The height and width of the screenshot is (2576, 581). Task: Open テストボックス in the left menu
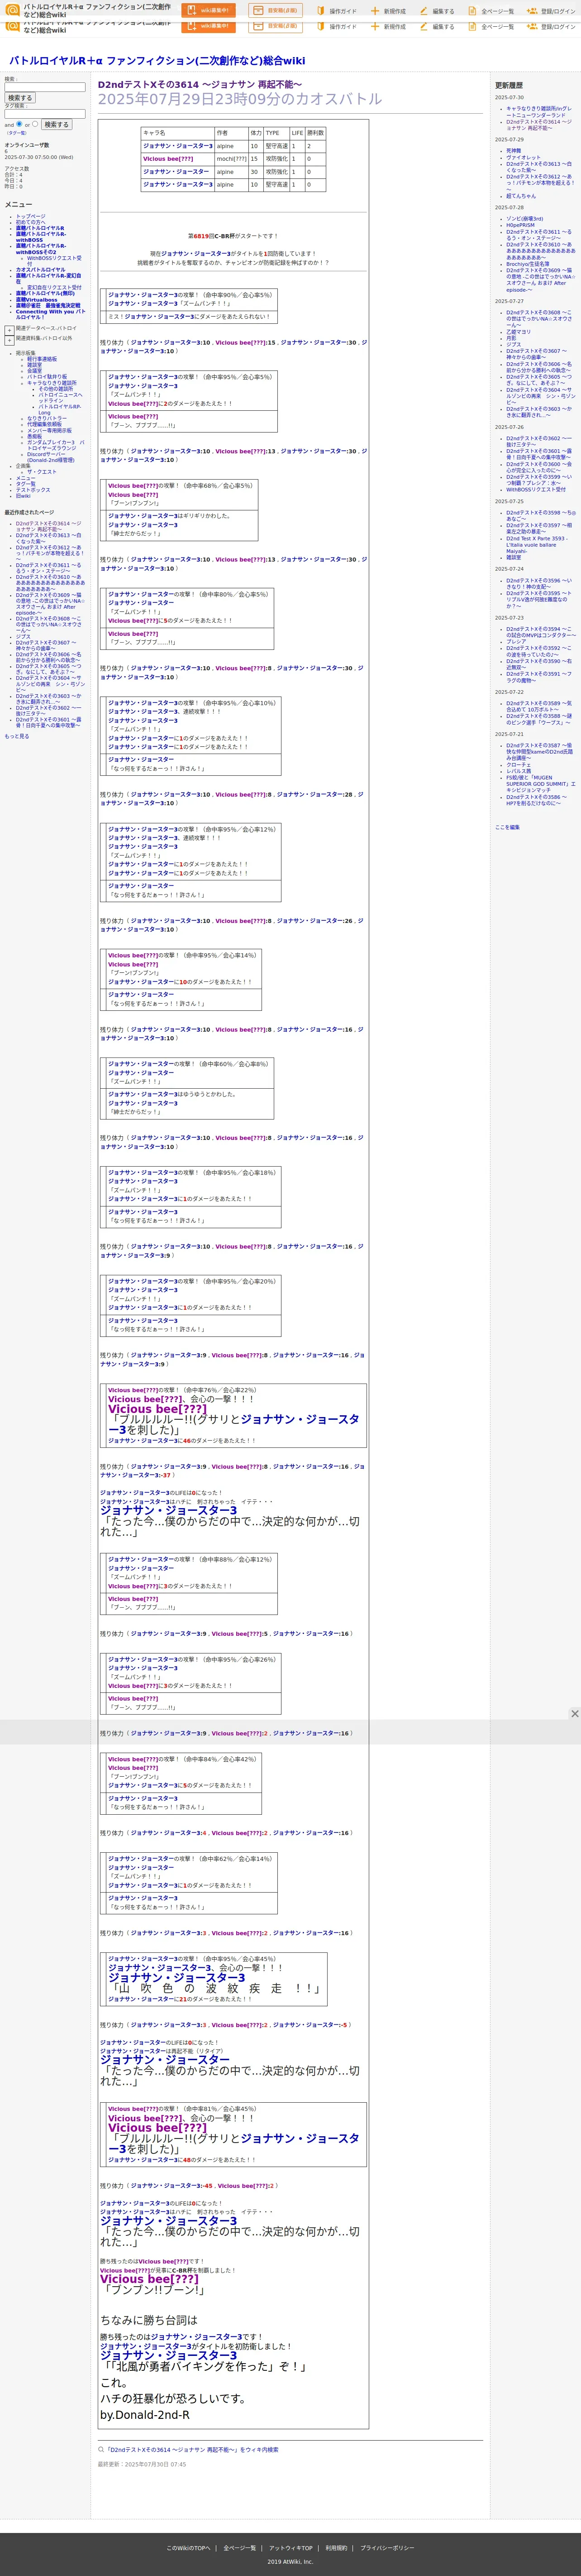[x=32, y=490]
